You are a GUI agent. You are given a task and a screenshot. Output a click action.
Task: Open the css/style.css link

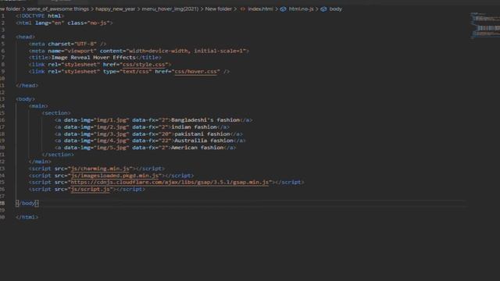tap(144, 64)
